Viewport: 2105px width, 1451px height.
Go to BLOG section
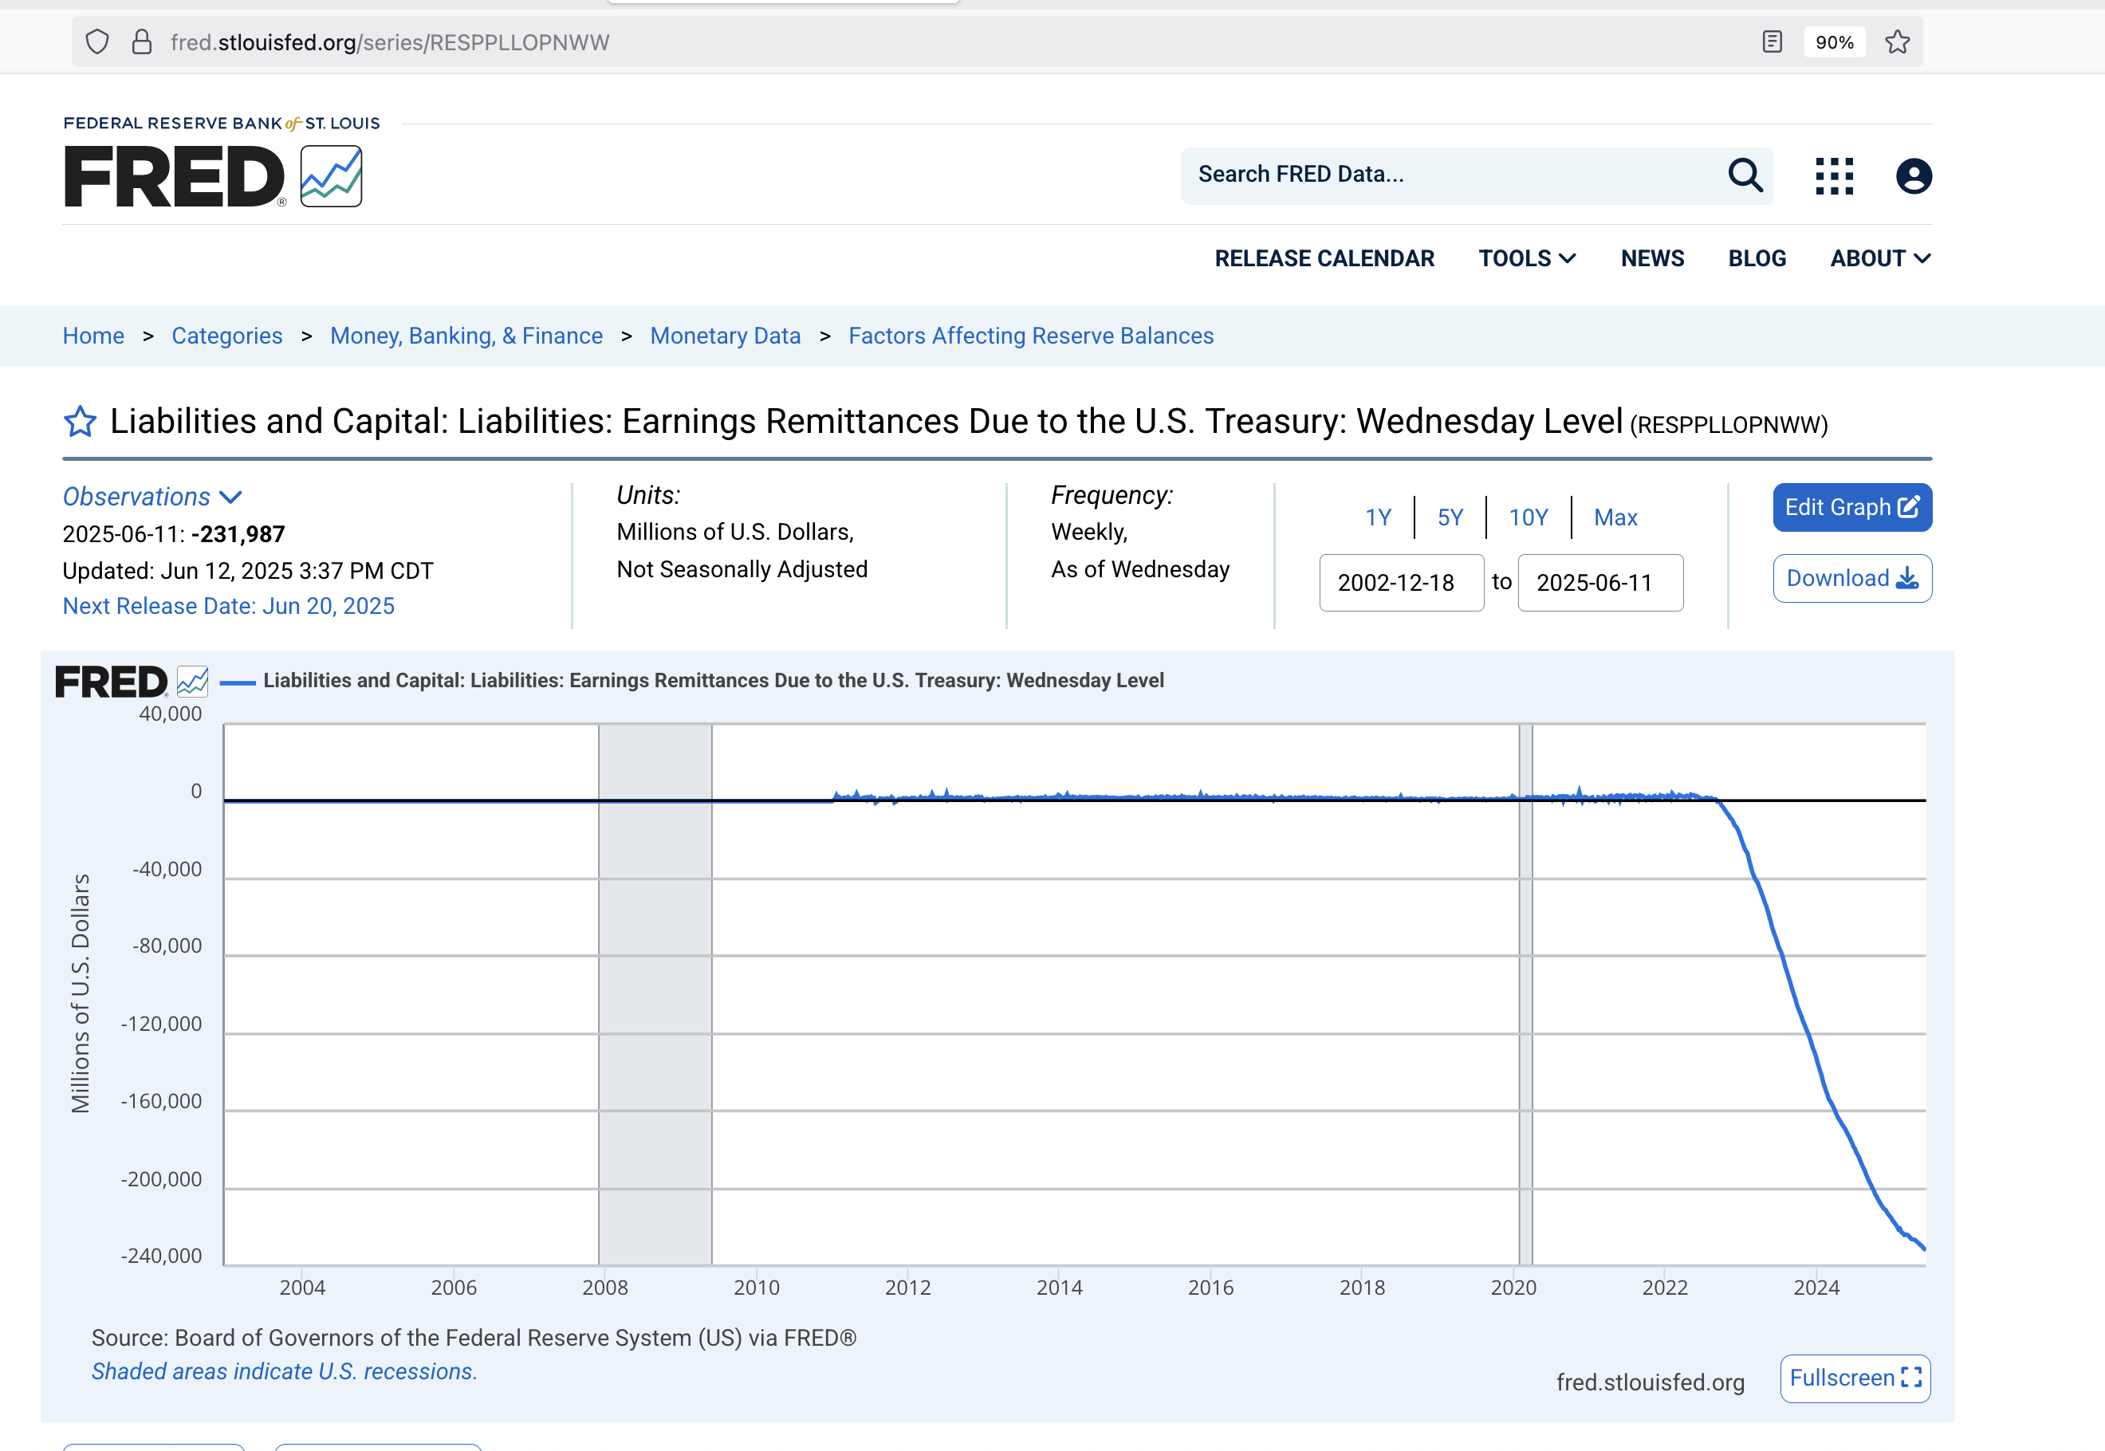pos(1757,258)
